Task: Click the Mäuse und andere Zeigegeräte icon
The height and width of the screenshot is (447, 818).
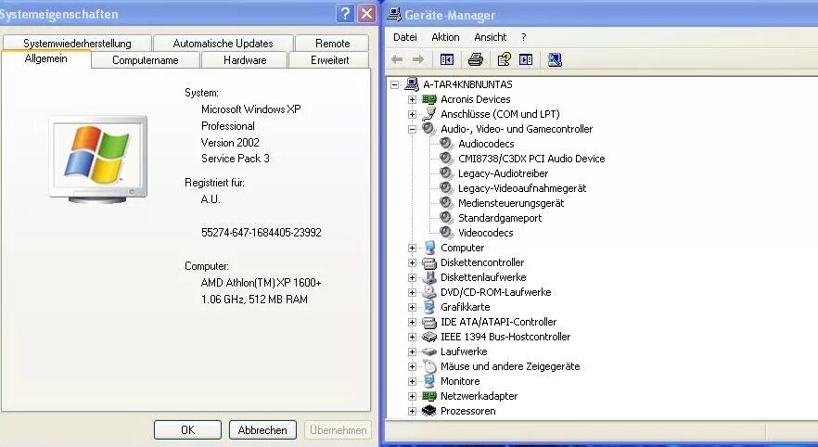Action: [428, 366]
